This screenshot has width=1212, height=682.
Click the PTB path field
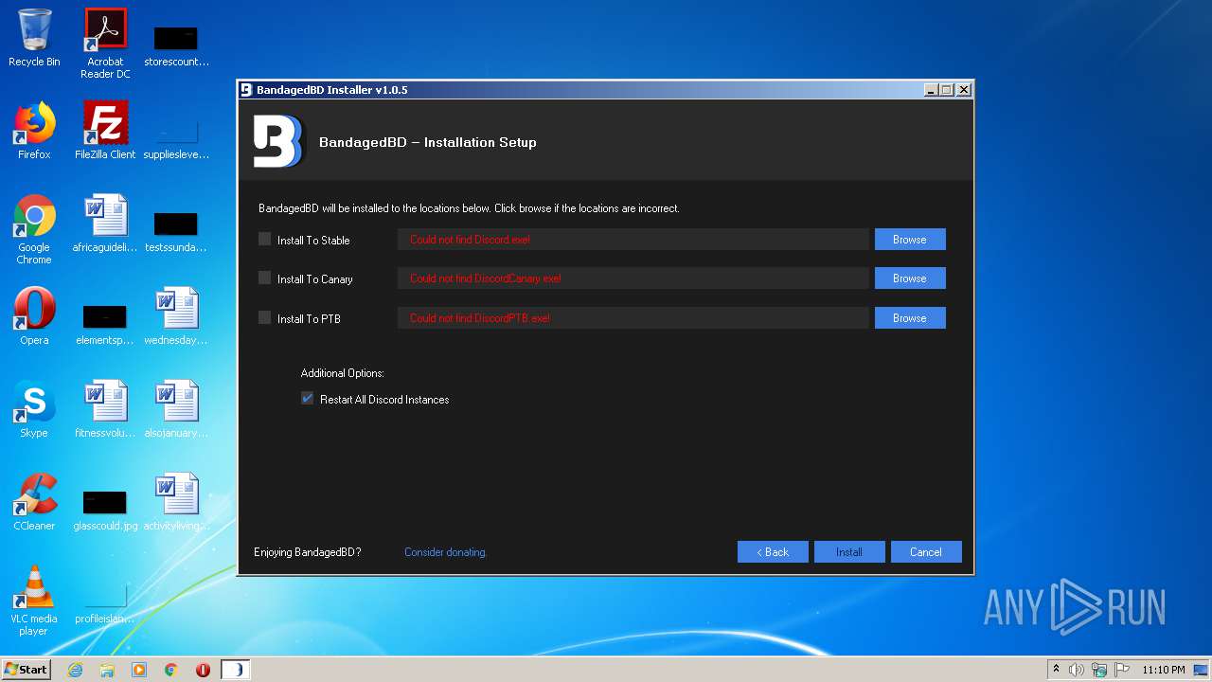click(633, 318)
